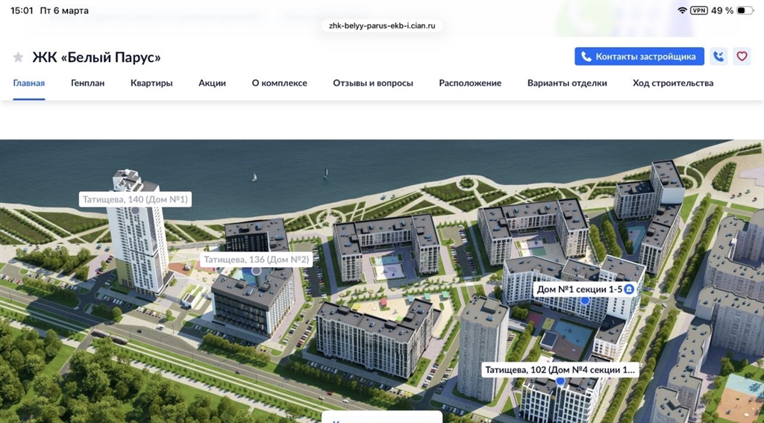Image resolution: width=764 pixels, height=423 pixels.
Task: Click the Wi-Fi icon in status bar
Action: click(682, 10)
